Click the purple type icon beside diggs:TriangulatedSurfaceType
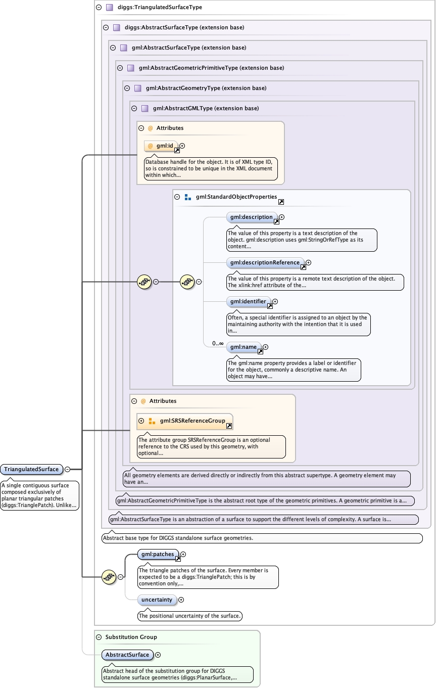436x688 pixels. coord(109,8)
